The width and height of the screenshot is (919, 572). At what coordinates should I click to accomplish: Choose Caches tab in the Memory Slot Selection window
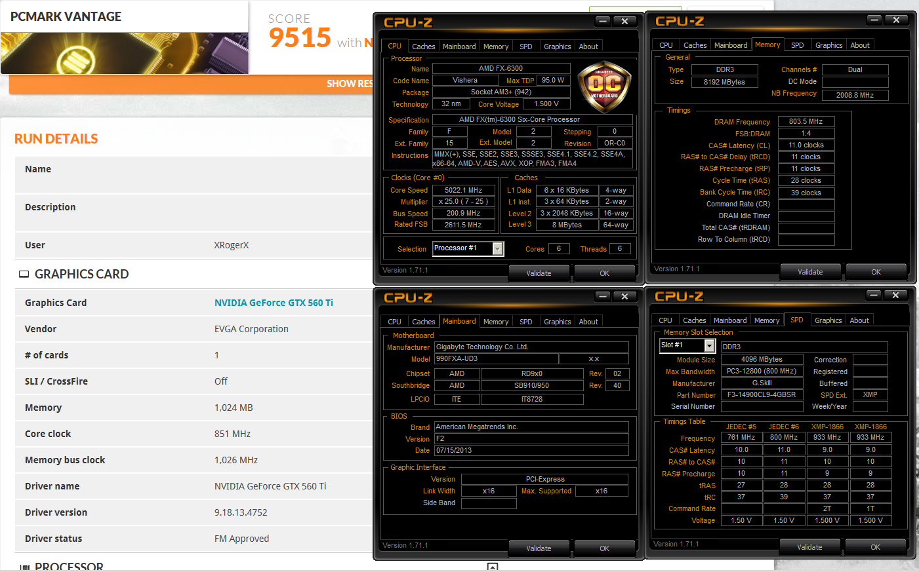694,320
